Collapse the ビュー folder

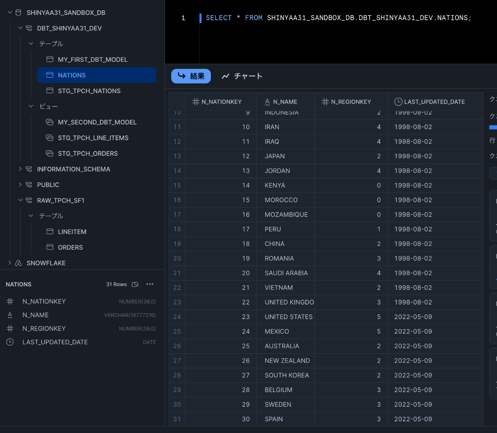point(31,106)
